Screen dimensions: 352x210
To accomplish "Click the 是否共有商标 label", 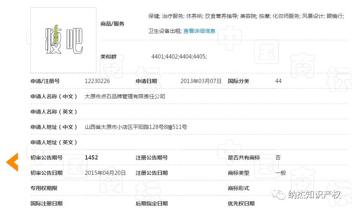I will tap(244, 158).
